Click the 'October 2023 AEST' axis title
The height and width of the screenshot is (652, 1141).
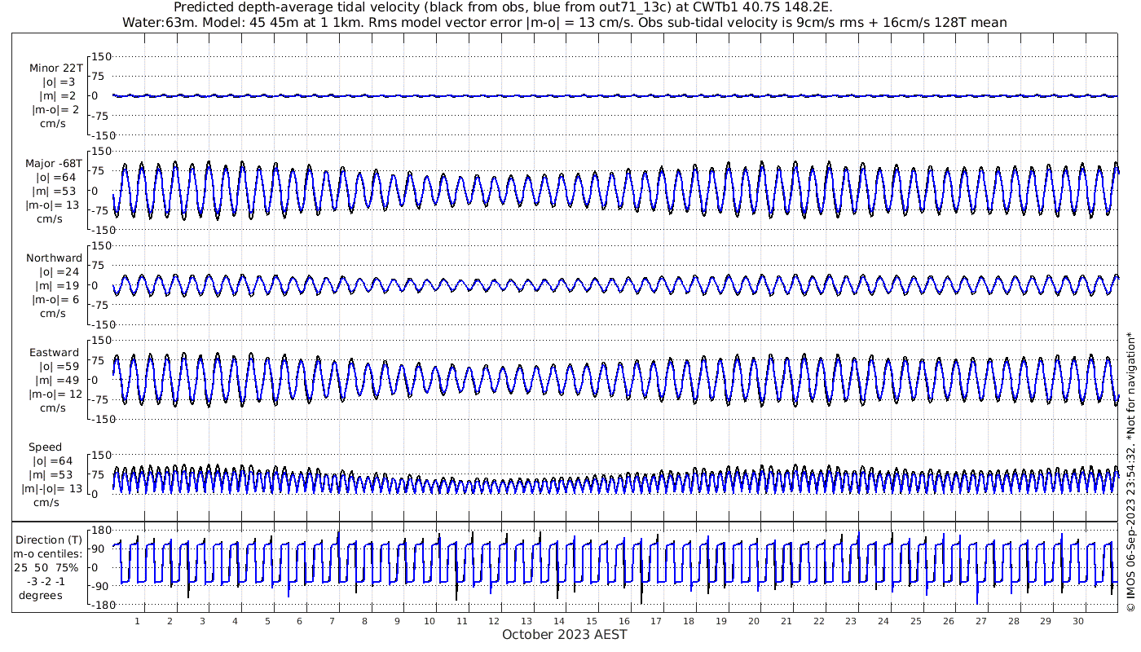tap(565, 635)
